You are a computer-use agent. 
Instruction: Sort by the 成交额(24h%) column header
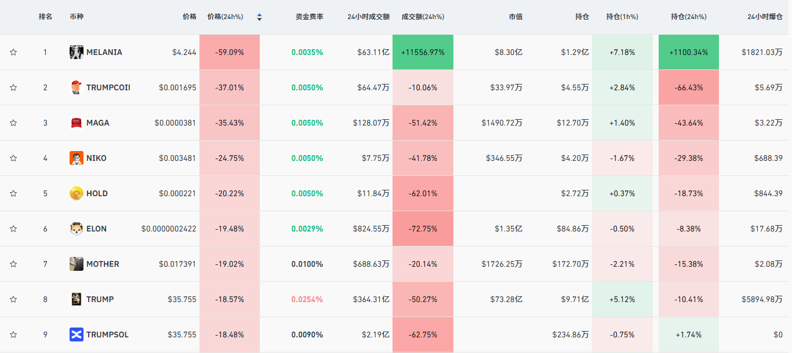[423, 17]
